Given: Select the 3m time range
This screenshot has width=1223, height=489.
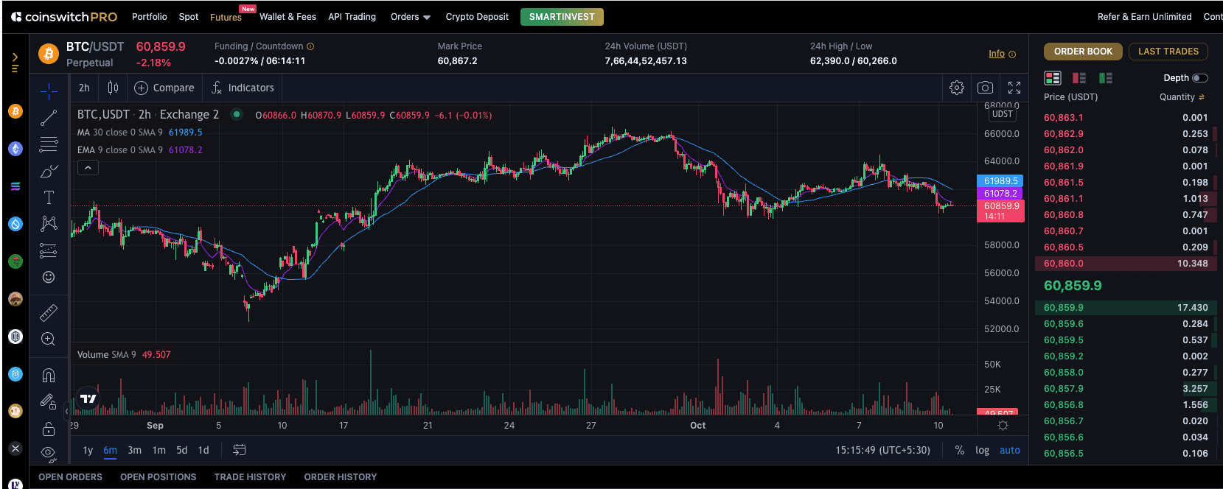Looking at the screenshot, I should (134, 450).
